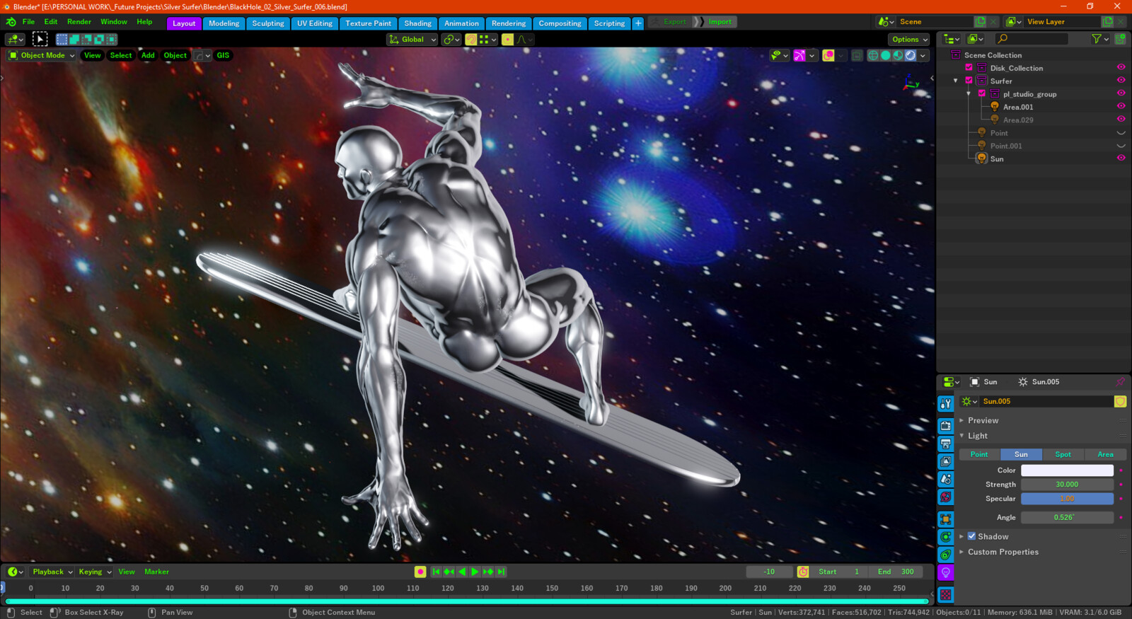This screenshot has height=619, width=1132.
Task: Click the light Strength value field
Action: [1067, 485]
